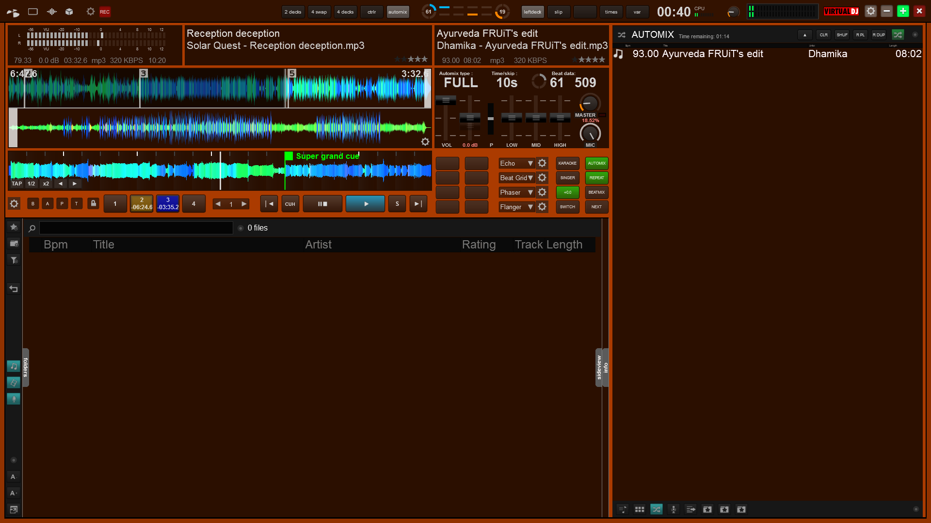The image size is (931, 523).
Task: Click the grid view icon in Automix footer
Action: [x=639, y=509]
